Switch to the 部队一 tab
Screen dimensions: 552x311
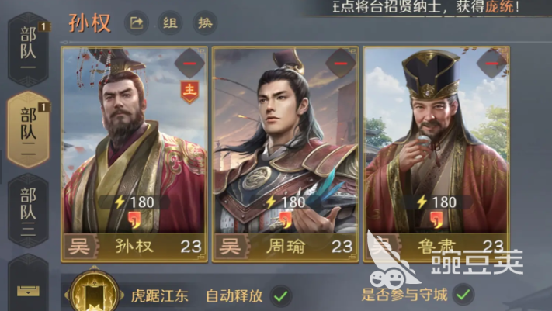click(x=28, y=50)
